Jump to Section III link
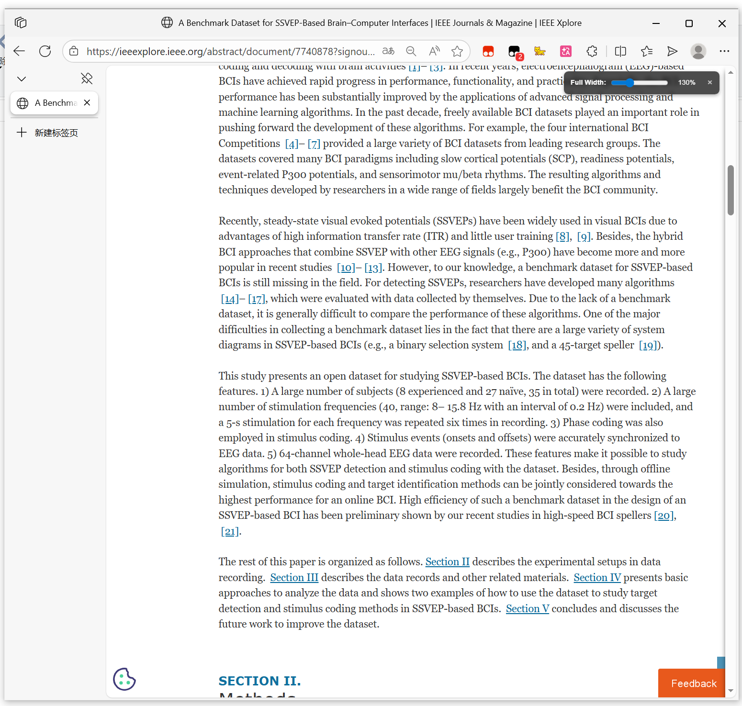 (x=294, y=578)
